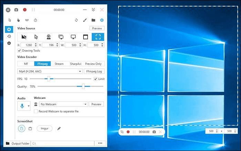Toggle the FPS Limit checkbox
This screenshot has height=151, width=241.
pos(95,79)
